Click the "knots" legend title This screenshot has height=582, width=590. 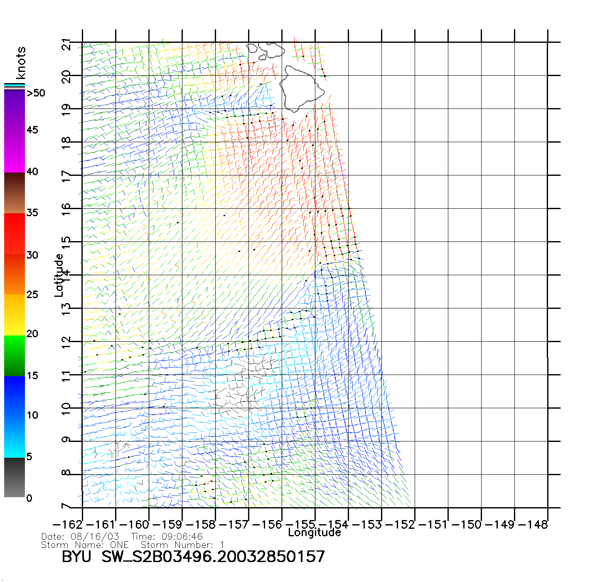pyautogui.click(x=21, y=63)
